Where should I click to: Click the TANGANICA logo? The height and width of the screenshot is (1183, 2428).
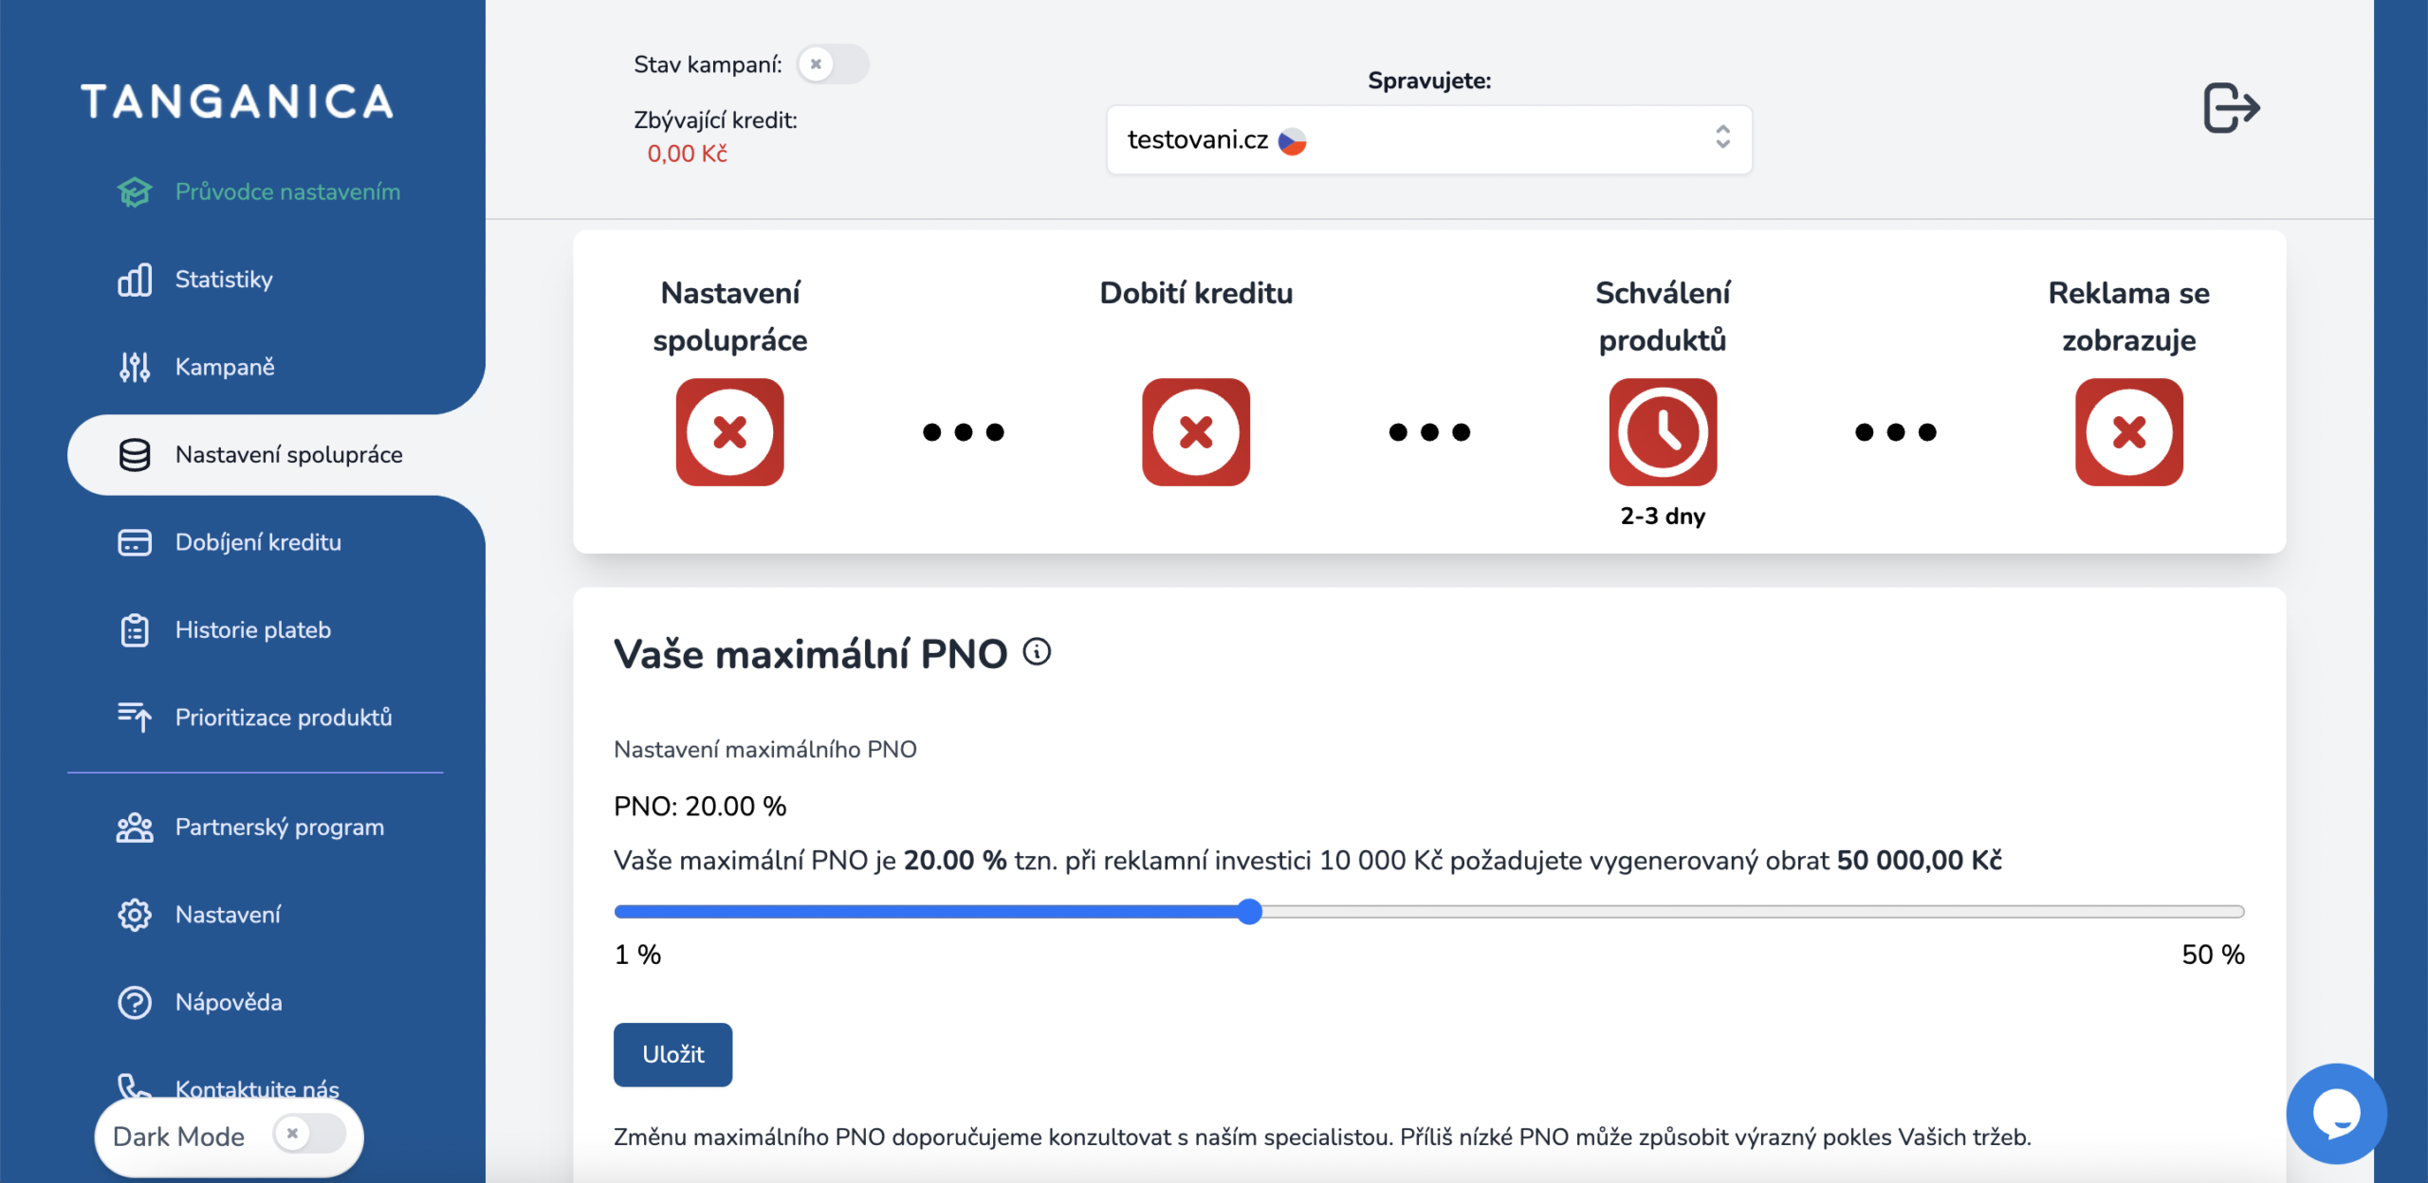point(237,101)
